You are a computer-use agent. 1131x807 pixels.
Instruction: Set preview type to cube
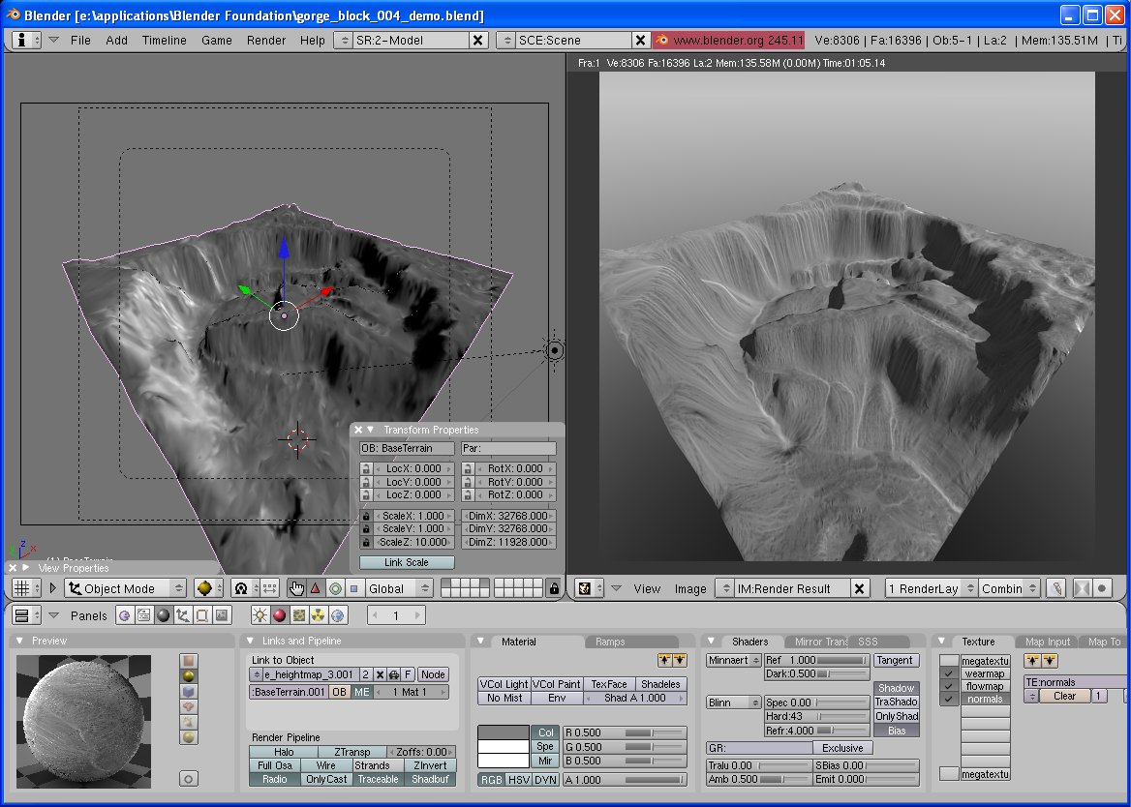[189, 692]
